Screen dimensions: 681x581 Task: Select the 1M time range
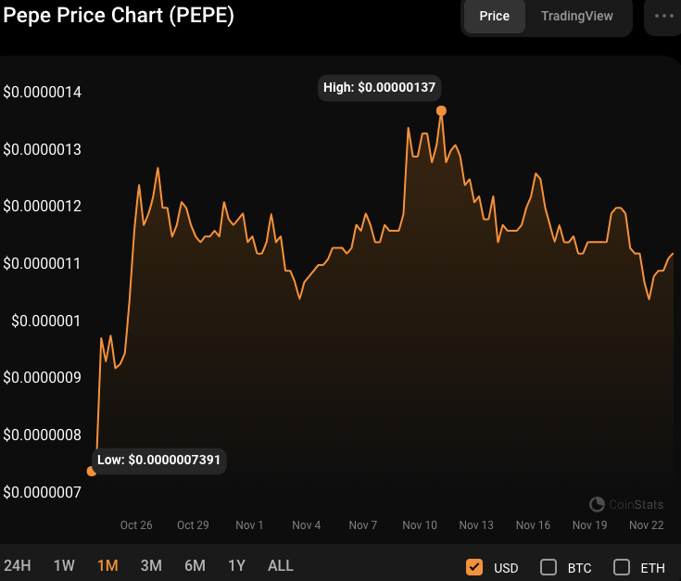[x=107, y=565]
